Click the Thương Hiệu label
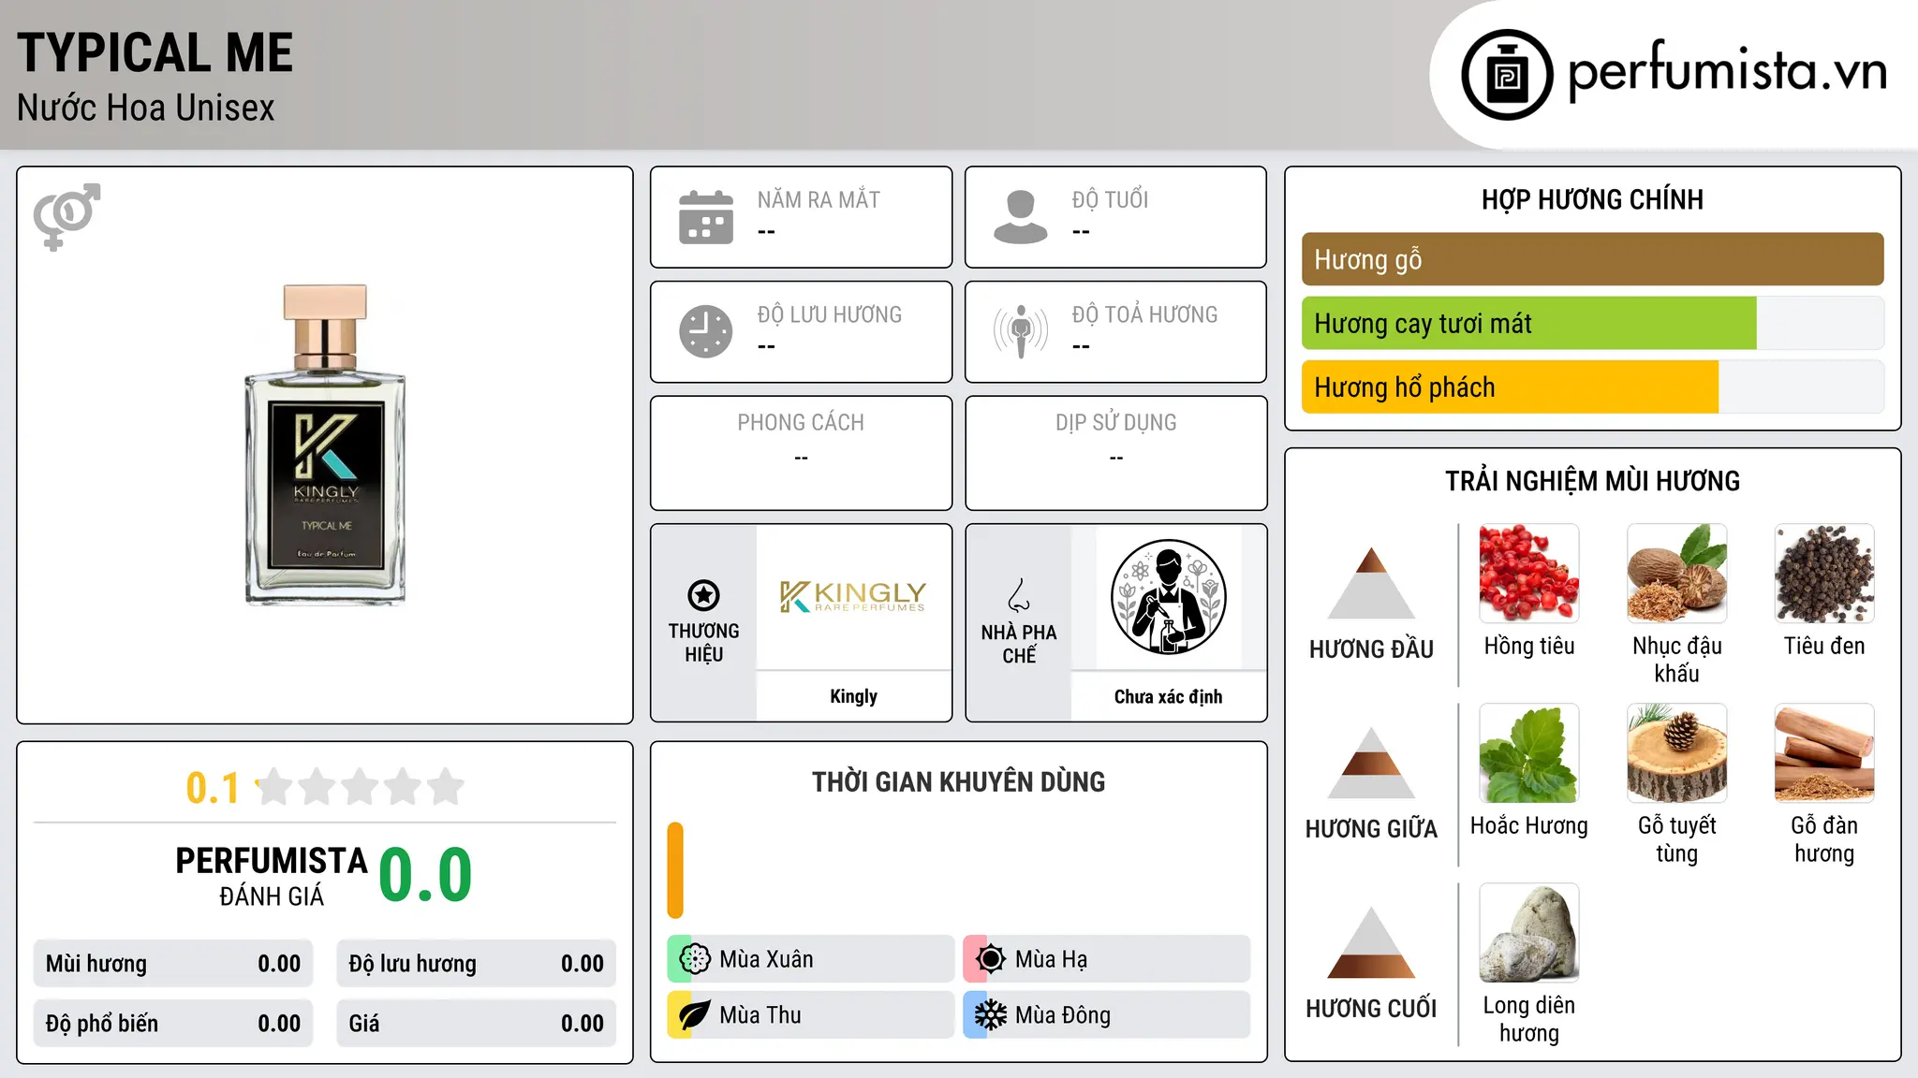Viewport: 1918px width, 1078px height. point(703,643)
